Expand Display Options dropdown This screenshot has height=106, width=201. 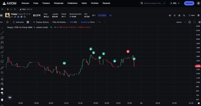pos(41,22)
